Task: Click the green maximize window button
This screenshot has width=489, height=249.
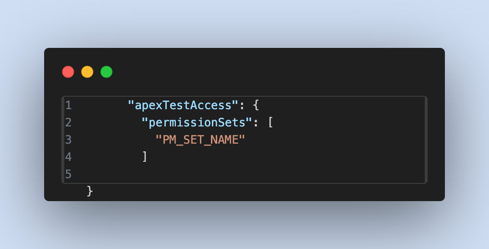Action: click(106, 72)
